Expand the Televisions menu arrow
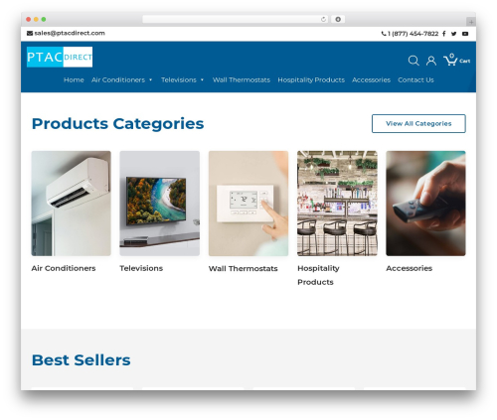This screenshot has width=497, height=420. click(x=202, y=79)
